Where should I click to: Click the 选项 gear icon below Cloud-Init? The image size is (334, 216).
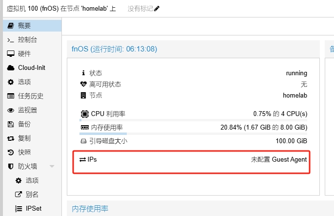pos(10,82)
